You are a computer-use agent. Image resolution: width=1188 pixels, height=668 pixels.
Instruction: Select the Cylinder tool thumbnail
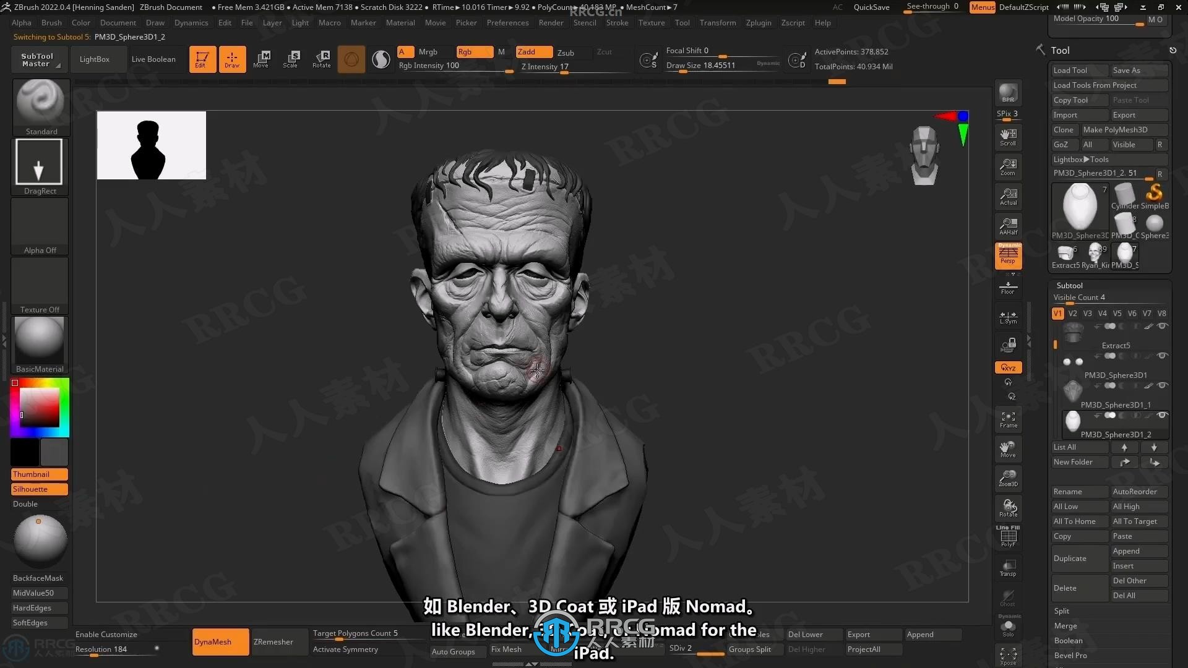click(x=1125, y=196)
